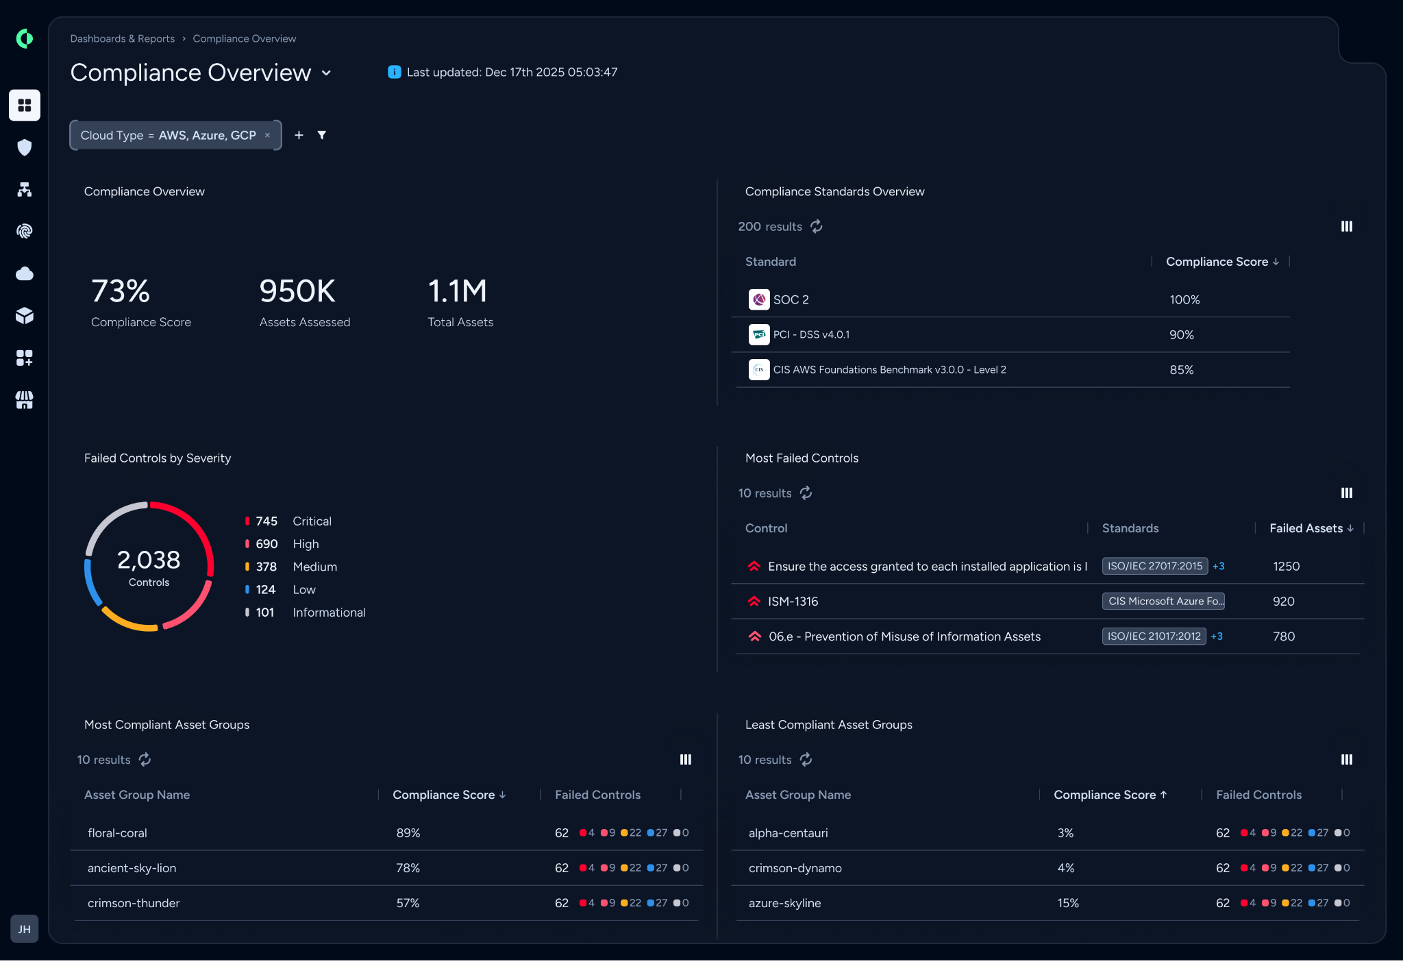Viewport: 1403px width, 977px height.
Task: Refresh the Most Failed Controls results
Action: 806,493
